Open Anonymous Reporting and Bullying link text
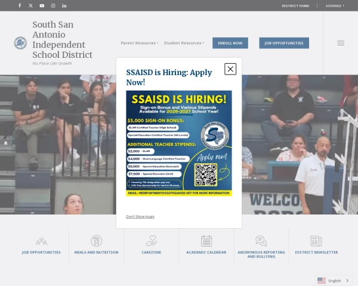Image resolution: width=358 pixels, height=286 pixels. point(261,254)
